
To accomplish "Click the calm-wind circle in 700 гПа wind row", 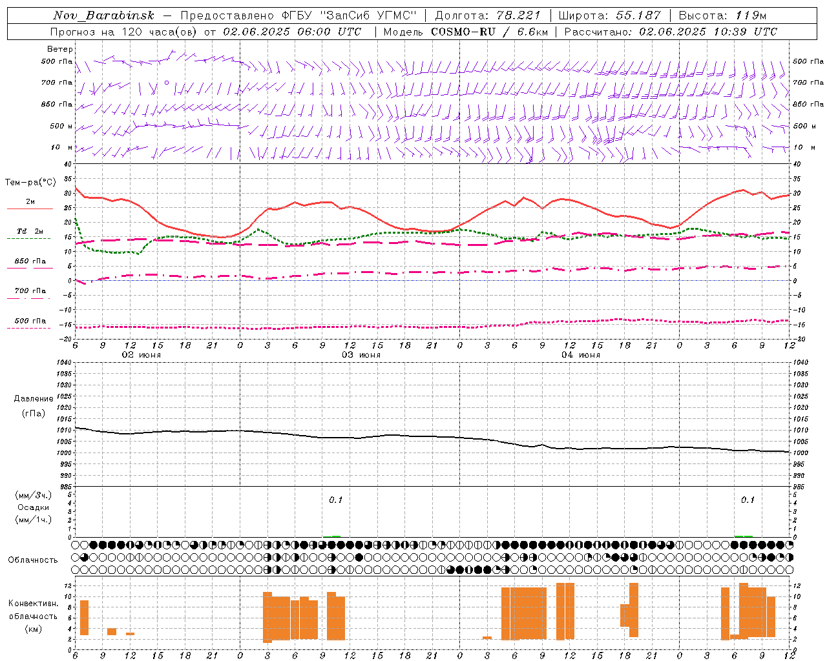I will coord(167,83).
